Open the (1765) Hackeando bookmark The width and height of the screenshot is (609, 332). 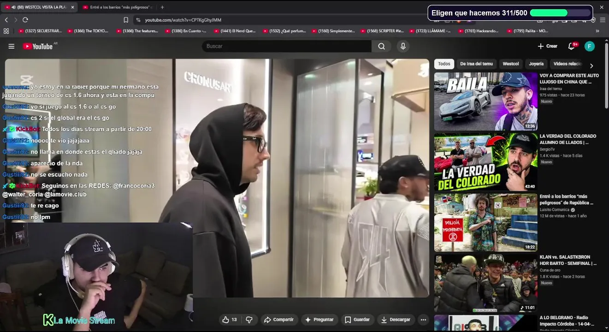click(x=479, y=31)
